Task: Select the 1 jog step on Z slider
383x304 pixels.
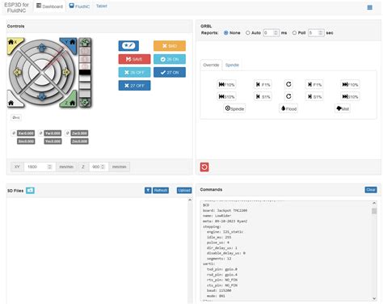Action: pyautogui.click(x=85, y=58)
